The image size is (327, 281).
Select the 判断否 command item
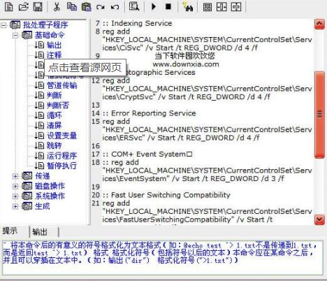(58, 106)
